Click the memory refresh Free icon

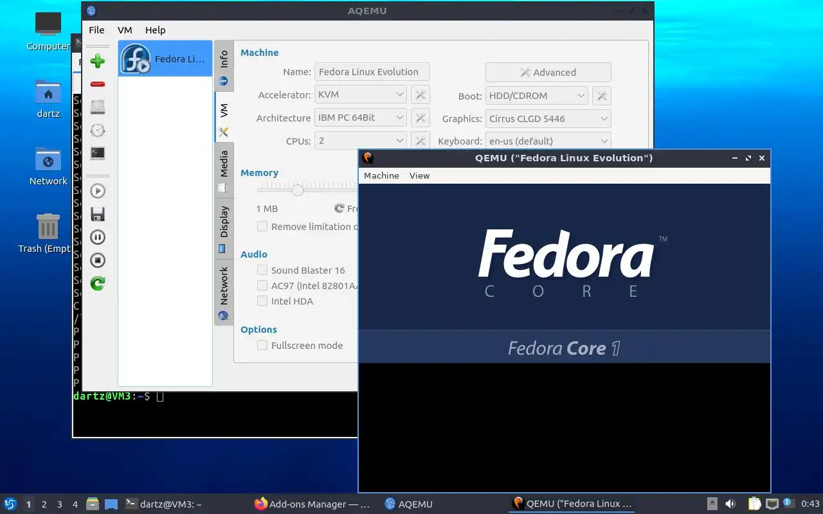coord(339,208)
